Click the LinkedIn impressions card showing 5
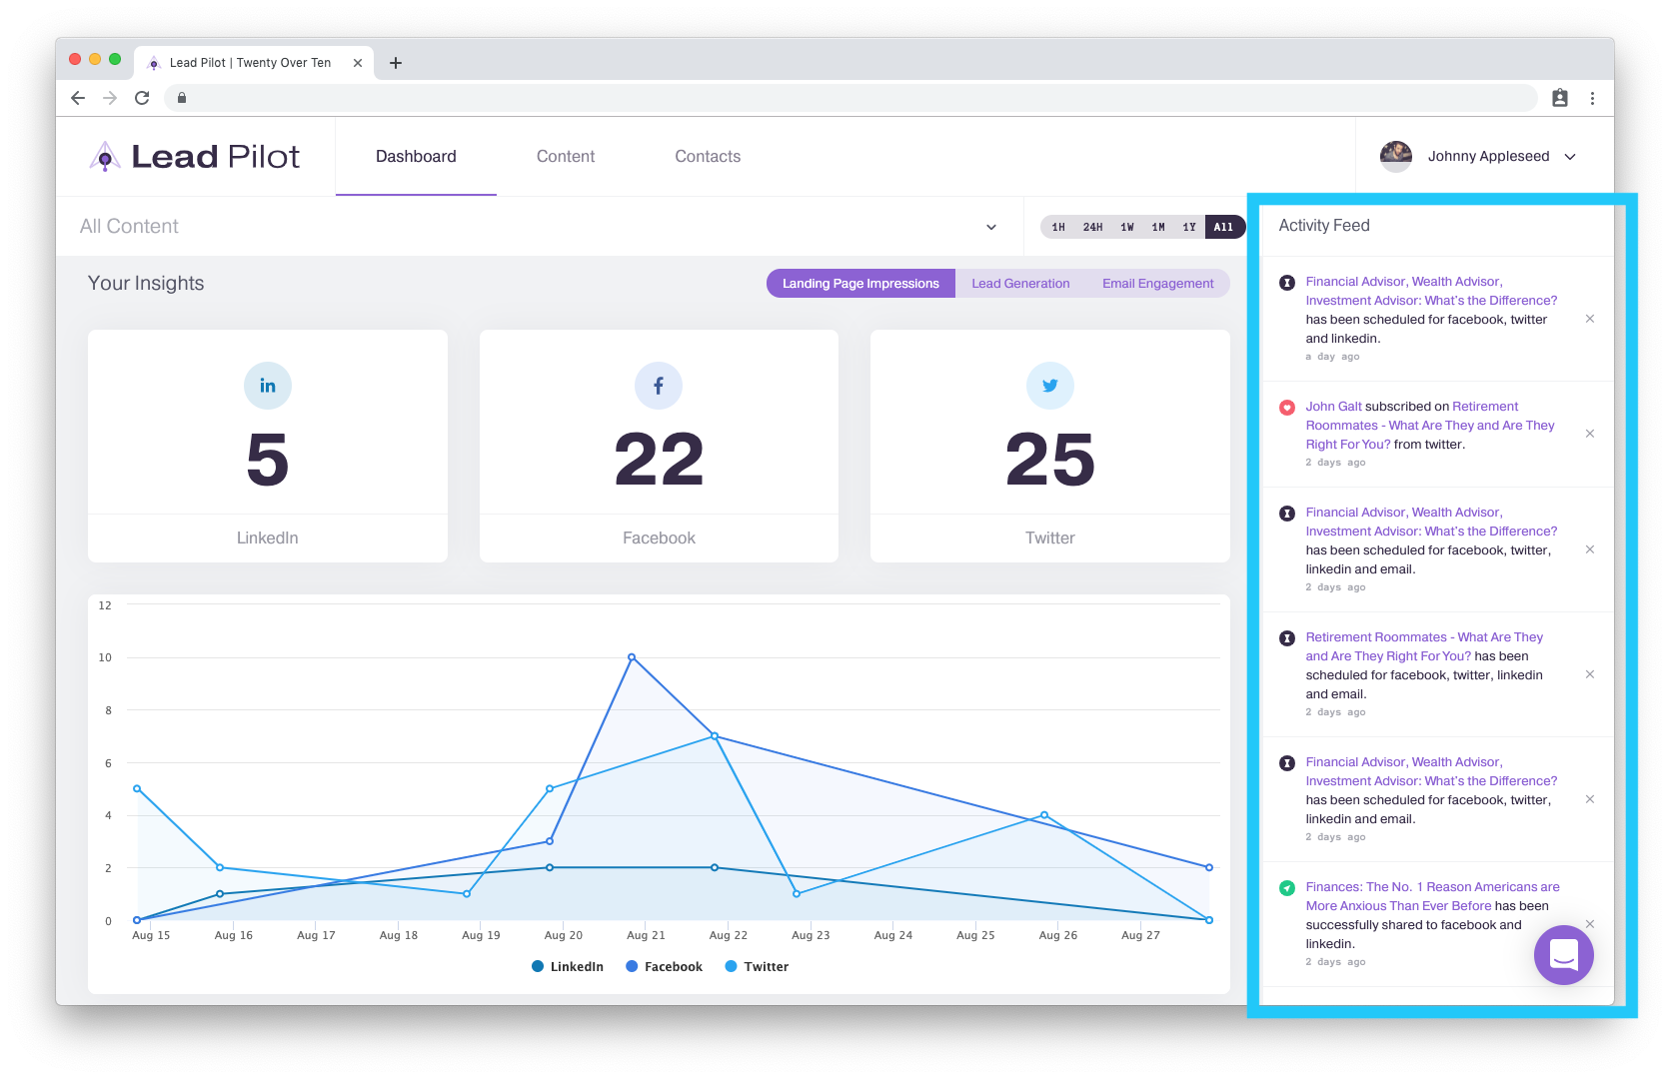This screenshot has width=1670, height=1079. click(268, 446)
